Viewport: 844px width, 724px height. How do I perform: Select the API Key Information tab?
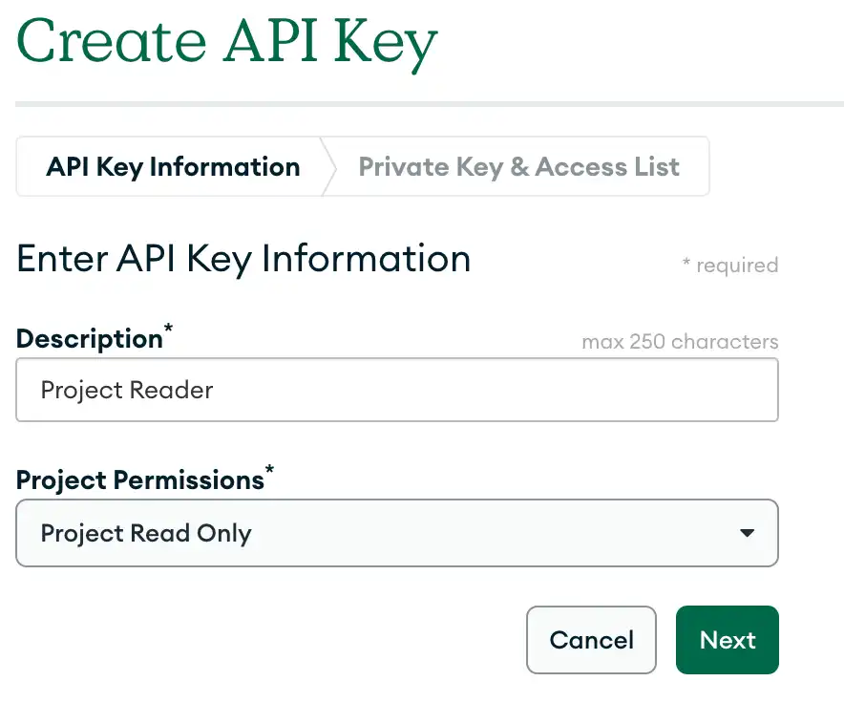[172, 166]
